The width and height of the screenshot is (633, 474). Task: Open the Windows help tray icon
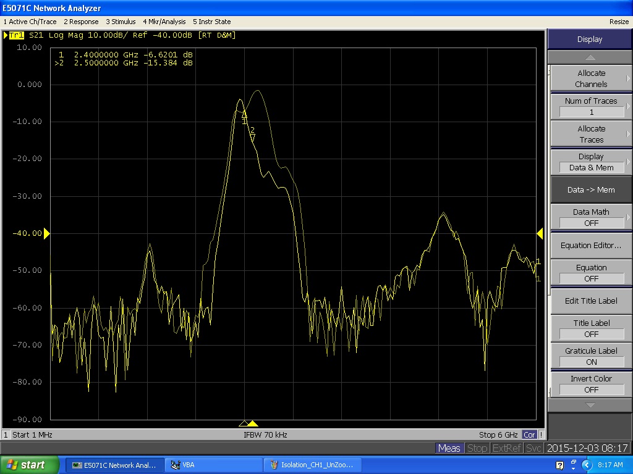[559, 465]
